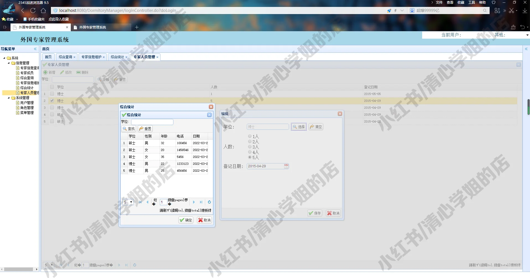Click the 保存 save button
Image resolution: width=530 pixels, height=278 pixels.
315,213
